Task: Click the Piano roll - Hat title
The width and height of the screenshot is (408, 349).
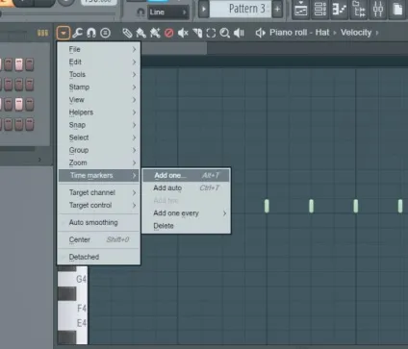Action: (x=299, y=33)
